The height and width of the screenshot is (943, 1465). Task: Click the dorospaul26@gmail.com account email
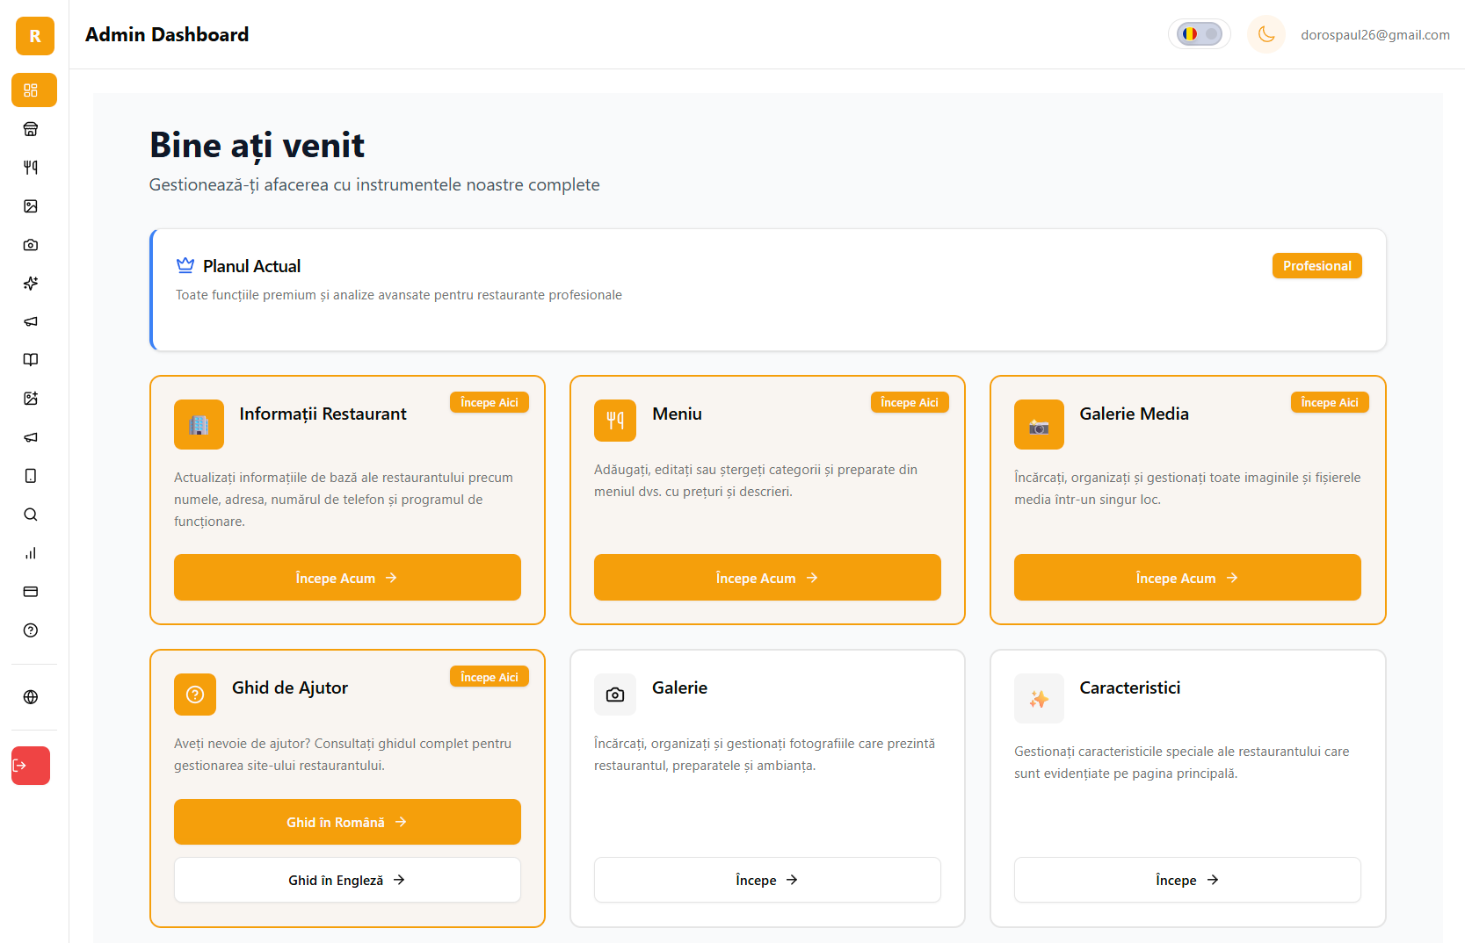1375,34
